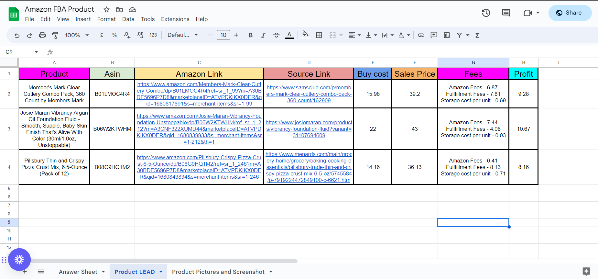Open the Google Sheets home icon
This screenshot has height=279, width=598.
point(14,14)
